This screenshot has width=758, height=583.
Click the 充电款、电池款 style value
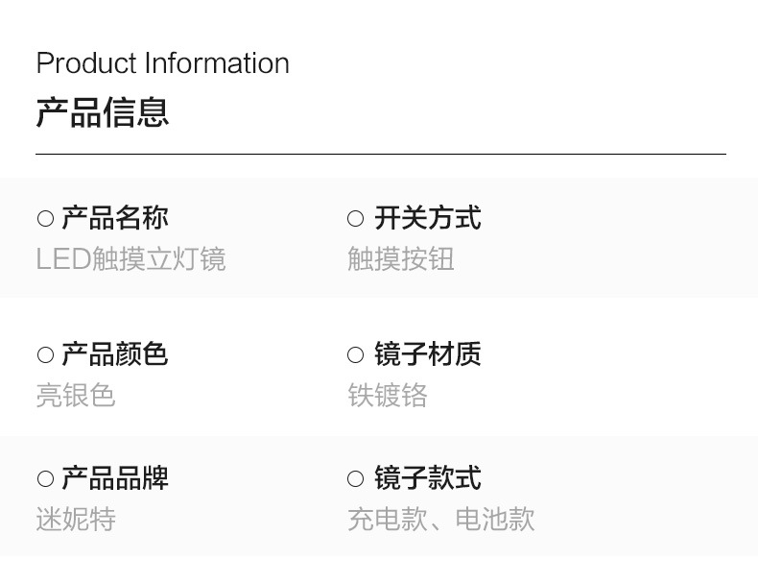point(440,520)
